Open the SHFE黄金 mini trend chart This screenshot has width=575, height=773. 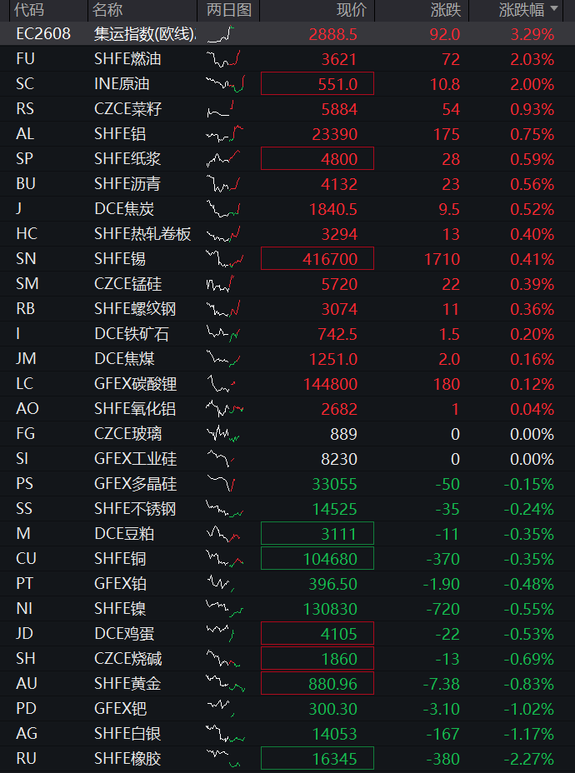point(225,683)
